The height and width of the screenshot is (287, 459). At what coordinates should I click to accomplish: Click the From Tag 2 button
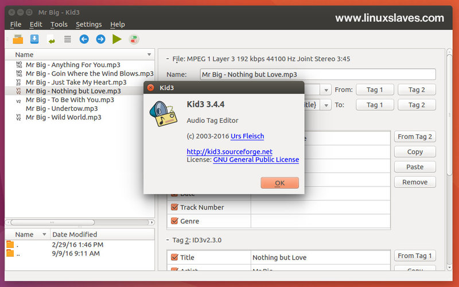tap(415, 137)
